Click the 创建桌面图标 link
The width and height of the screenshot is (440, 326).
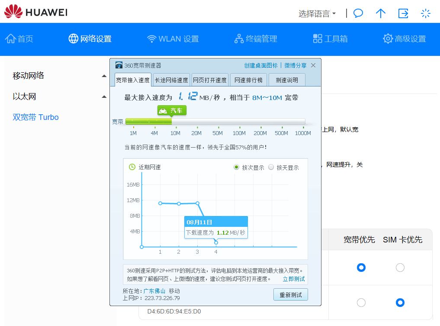tap(261, 65)
